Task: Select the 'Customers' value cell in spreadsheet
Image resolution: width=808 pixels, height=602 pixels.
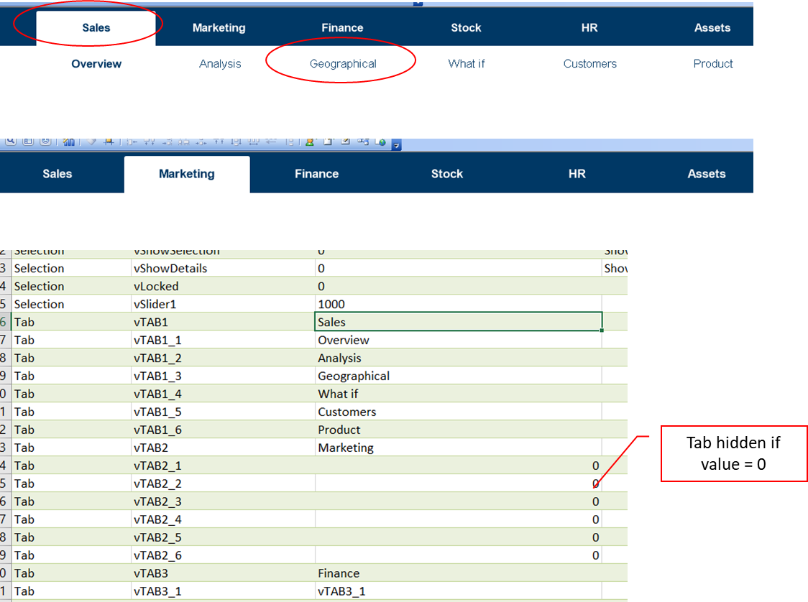Action: (458, 412)
